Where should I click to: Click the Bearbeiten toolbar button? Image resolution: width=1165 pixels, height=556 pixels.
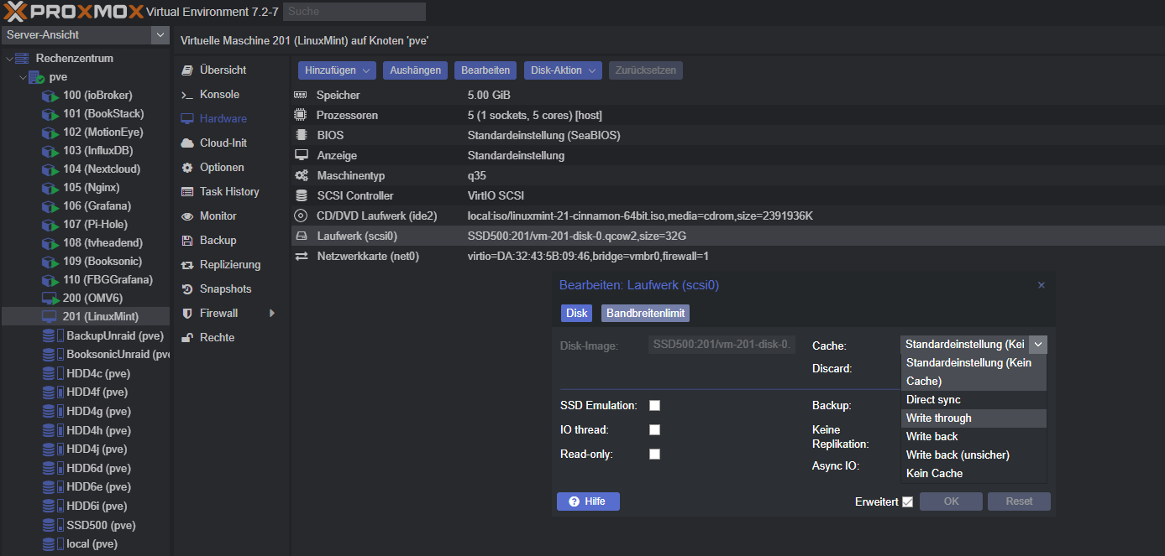point(485,70)
